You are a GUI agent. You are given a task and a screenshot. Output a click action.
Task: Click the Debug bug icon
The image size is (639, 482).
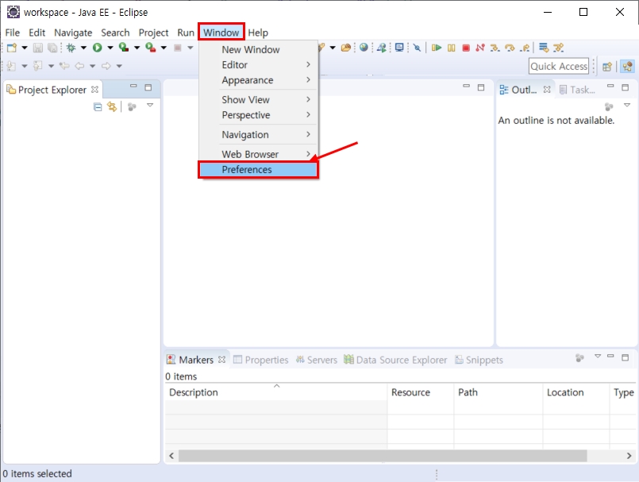pos(71,48)
